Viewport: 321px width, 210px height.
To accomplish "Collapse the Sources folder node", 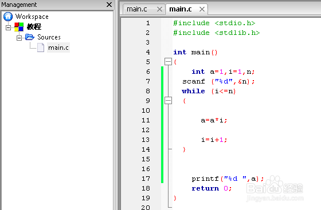I will 19,38.
